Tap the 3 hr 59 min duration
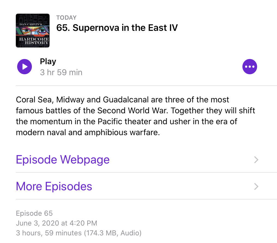This screenshot has width=277, height=243. coord(61,72)
